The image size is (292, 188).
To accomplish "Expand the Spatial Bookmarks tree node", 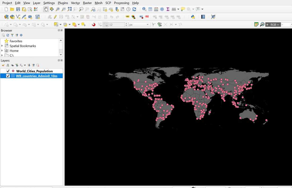I will coord(2,46).
